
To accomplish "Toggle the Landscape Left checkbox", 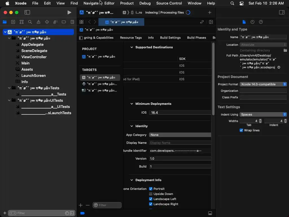I will tap(151, 199).
